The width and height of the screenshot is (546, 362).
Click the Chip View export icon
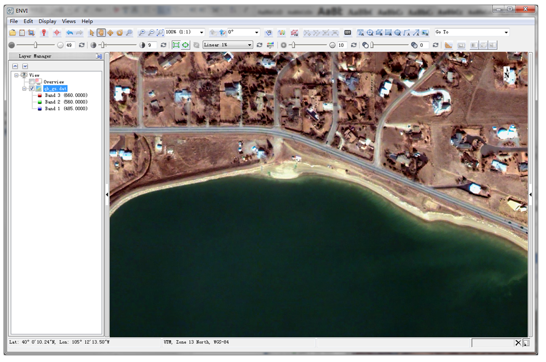[31, 33]
